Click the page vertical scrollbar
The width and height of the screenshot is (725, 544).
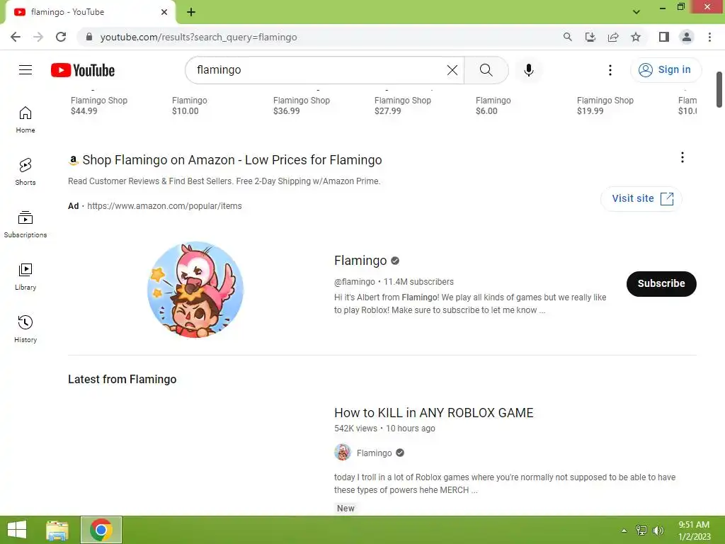719,89
